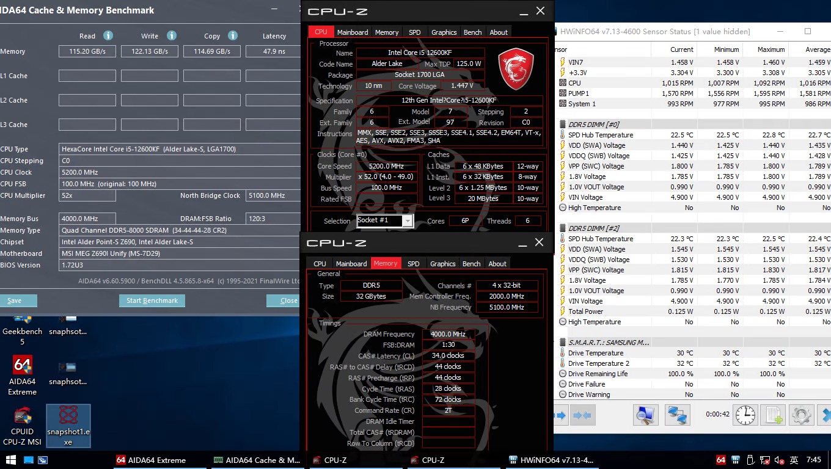This screenshot has width=831, height=469.
Task: Click the DRAM Frequency 4000.0 MHz field
Action: click(448, 334)
